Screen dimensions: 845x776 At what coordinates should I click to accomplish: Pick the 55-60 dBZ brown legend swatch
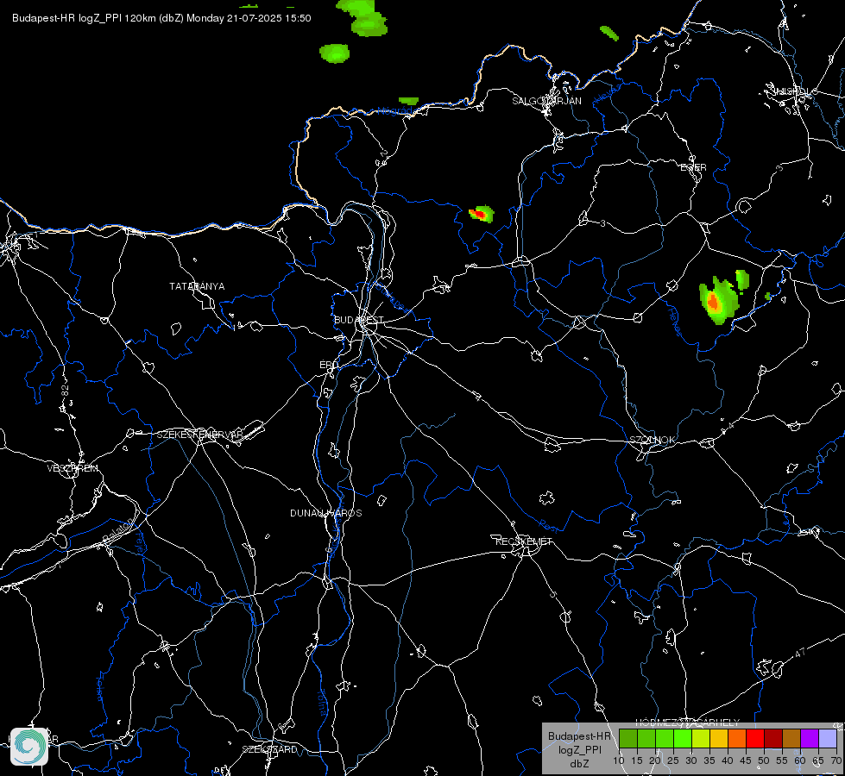tap(791, 739)
